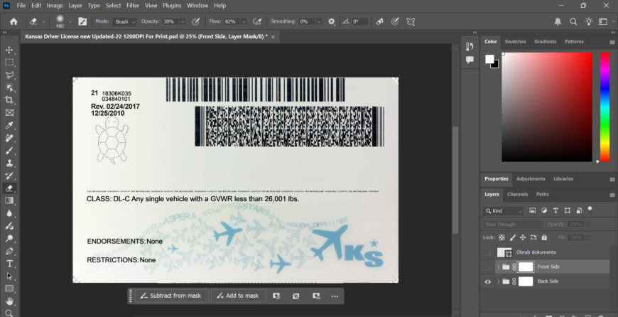
Task: Switch to the Swatches tab
Action: 515,41
